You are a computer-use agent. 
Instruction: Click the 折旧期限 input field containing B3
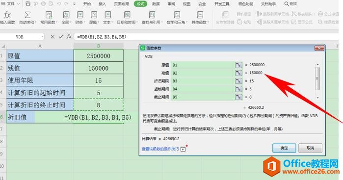point(203,81)
